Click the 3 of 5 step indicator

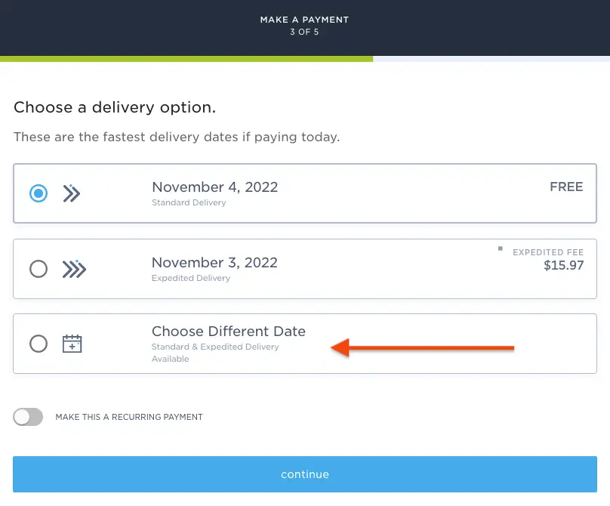point(304,32)
